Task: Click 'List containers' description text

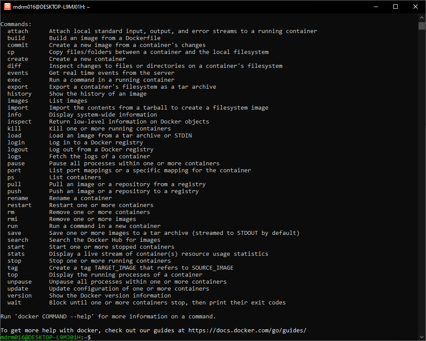Action: point(75,177)
